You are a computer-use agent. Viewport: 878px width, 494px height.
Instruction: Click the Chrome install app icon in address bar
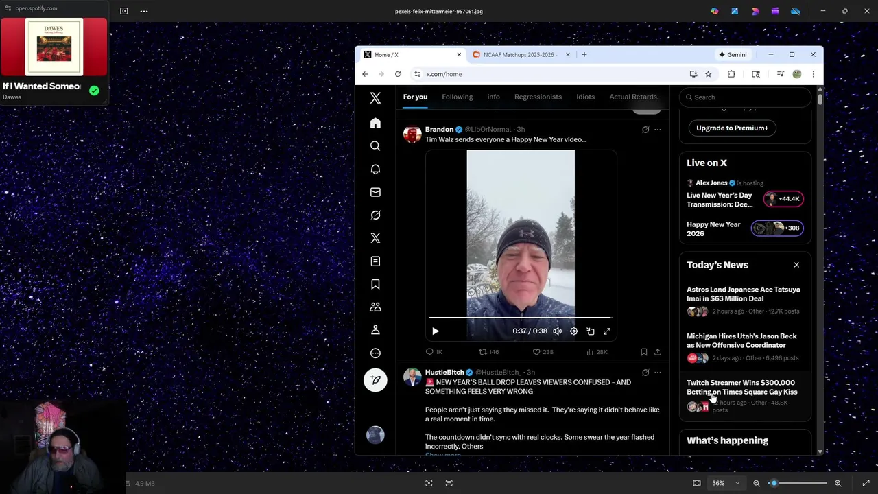tap(693, 74)
